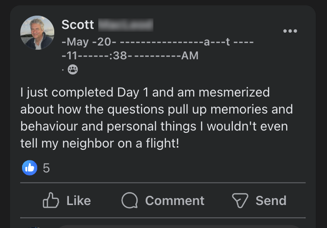Click the author name Scott
The image size is (327, 228).
click(x=78, y=25)
